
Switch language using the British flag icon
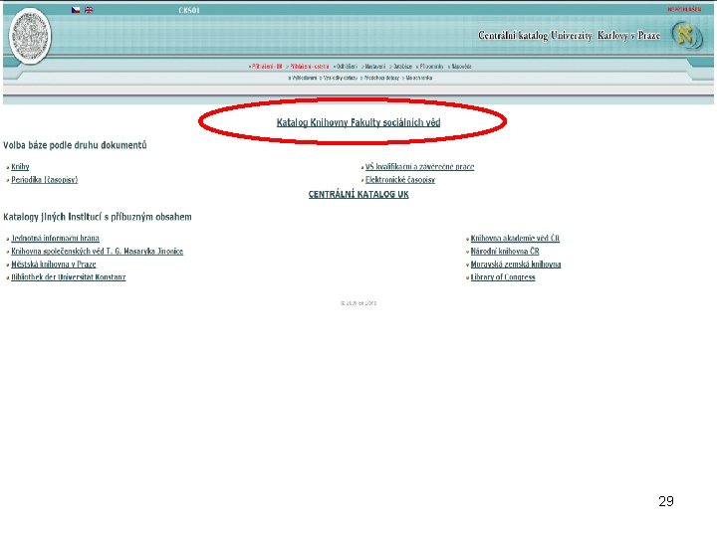(x=89, y=10)
